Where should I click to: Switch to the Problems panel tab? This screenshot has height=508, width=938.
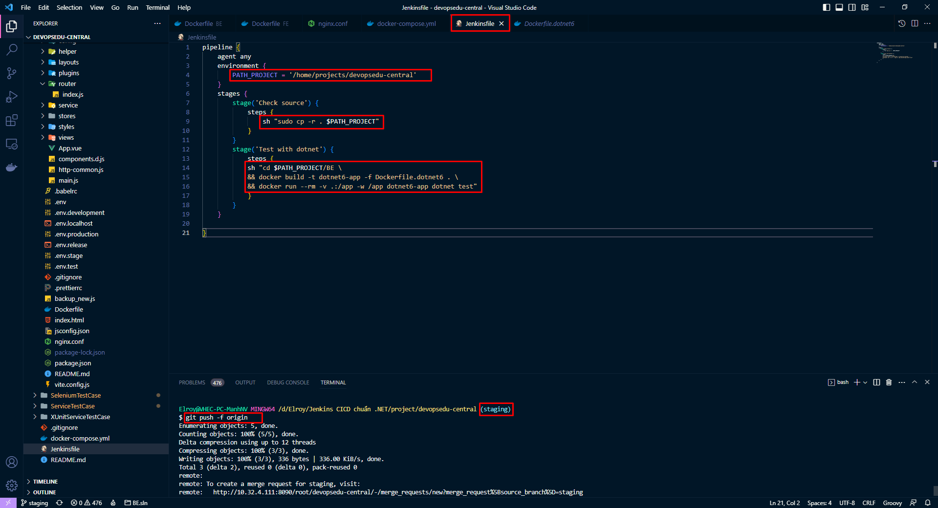click(x=201, y=382)
